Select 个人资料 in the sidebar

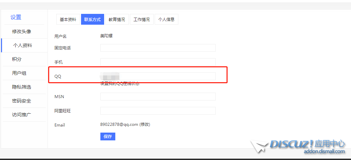tap(23, 45)
